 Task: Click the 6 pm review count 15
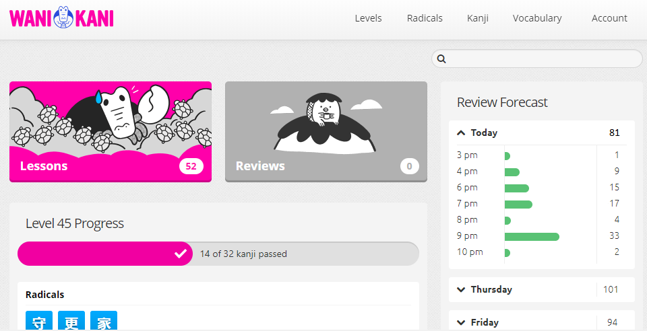[614, 187]
